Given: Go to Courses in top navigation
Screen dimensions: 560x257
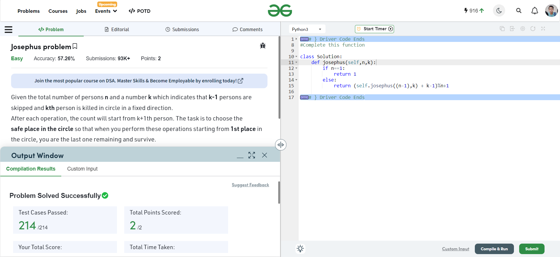Looking at the screenshot, I should point(58,11).
